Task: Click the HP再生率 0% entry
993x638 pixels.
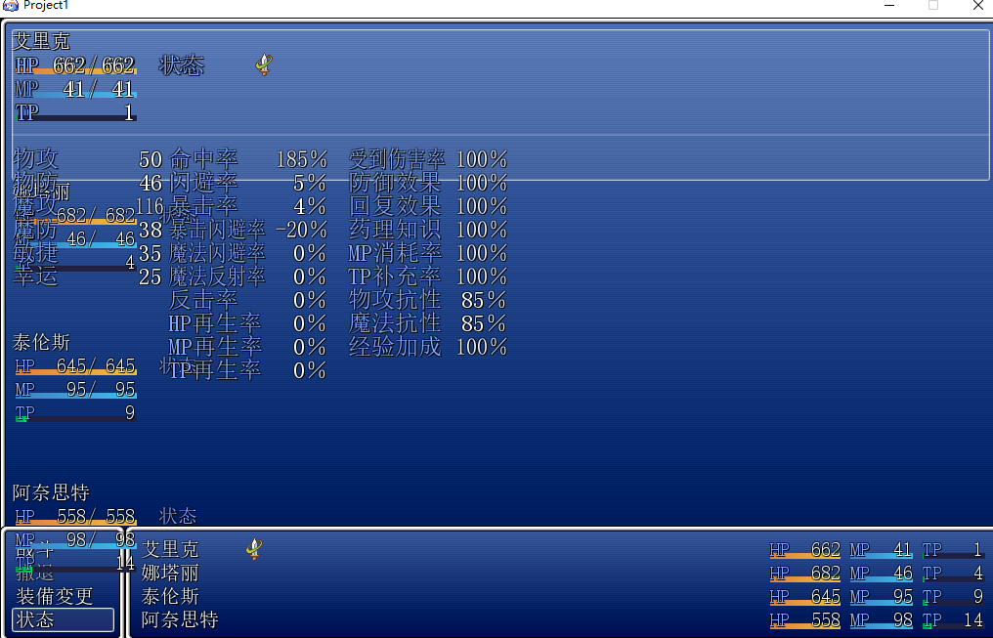Action: (x=248, y=323)
